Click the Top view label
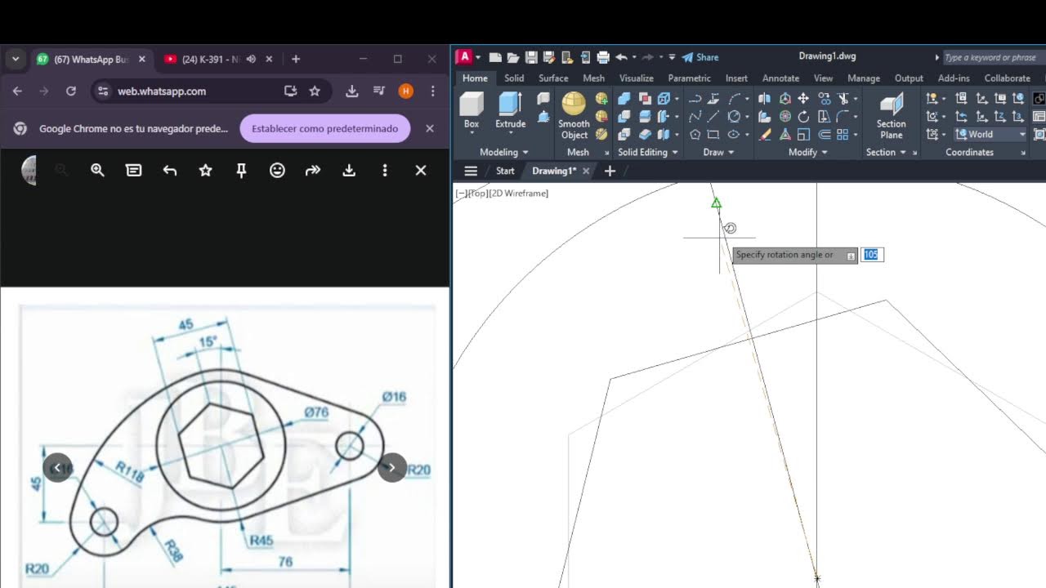The width and height of the screenshot is (1046, 588). (x=478, y=194)
